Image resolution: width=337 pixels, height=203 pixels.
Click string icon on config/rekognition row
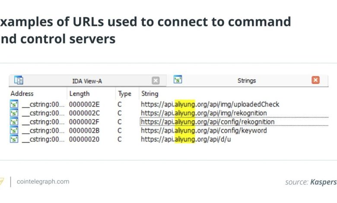14,122
